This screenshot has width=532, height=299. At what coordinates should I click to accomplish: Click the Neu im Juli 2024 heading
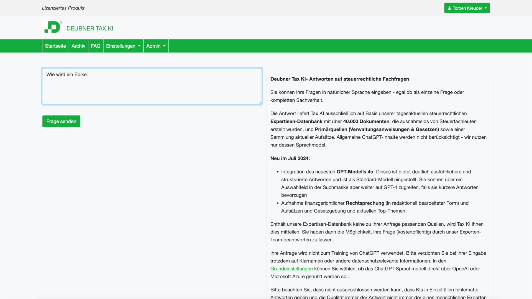point(290,158)
